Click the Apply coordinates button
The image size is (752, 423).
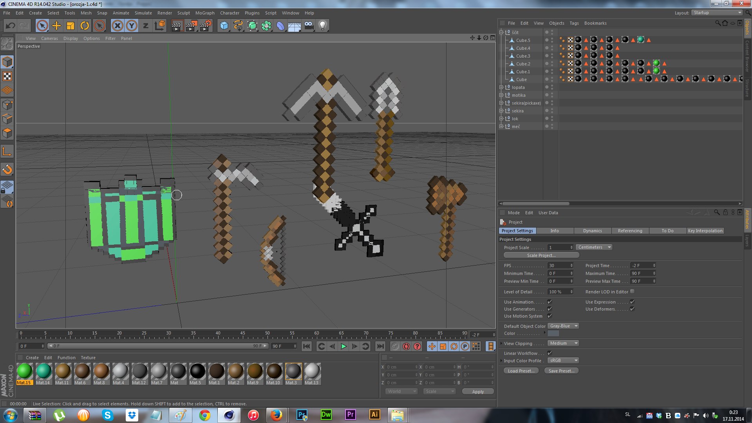point(478,392)
